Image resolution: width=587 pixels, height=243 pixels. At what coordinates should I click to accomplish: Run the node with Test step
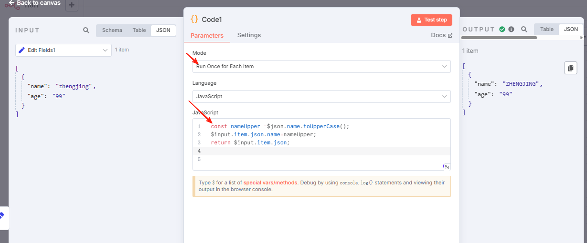(x=431, y=20)
